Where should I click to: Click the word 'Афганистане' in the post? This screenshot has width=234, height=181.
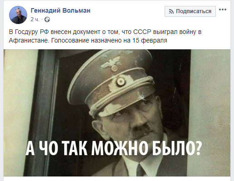click(29, 40)
